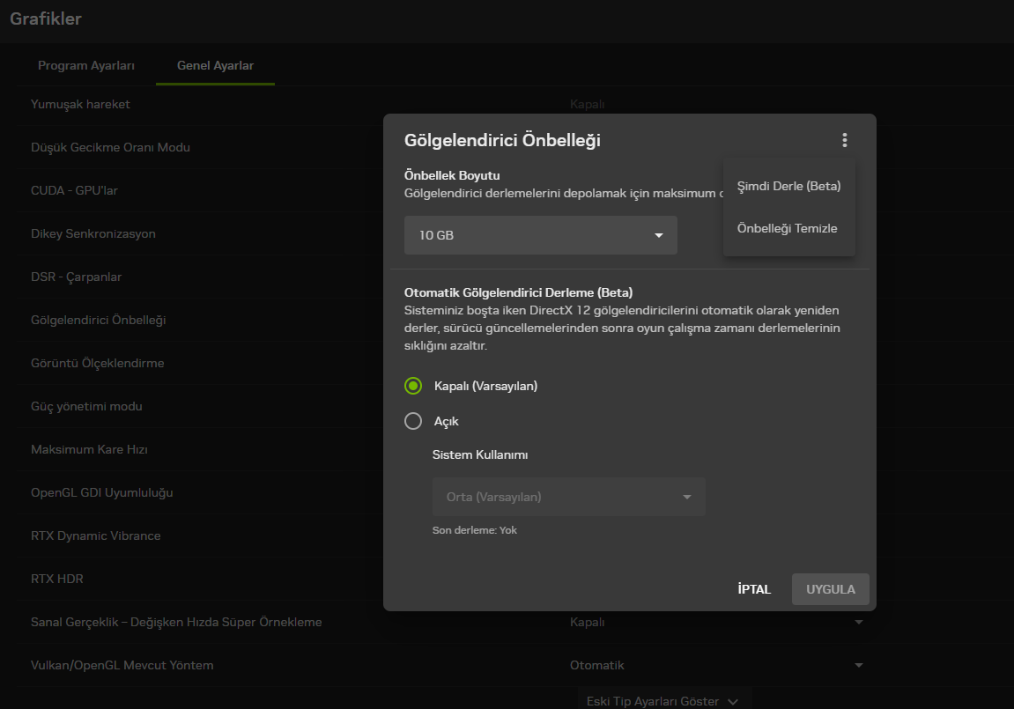Click the Grafikler page heading

[46, 18]
